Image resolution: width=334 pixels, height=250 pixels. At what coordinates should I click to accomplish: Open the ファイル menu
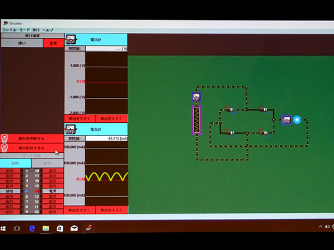pyautogui.click(x=8, y=29)
